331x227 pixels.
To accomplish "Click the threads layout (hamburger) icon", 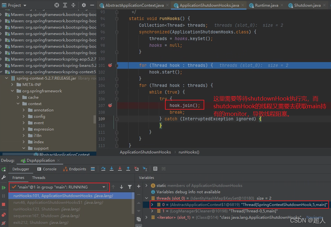I will [x=93, y=169].
